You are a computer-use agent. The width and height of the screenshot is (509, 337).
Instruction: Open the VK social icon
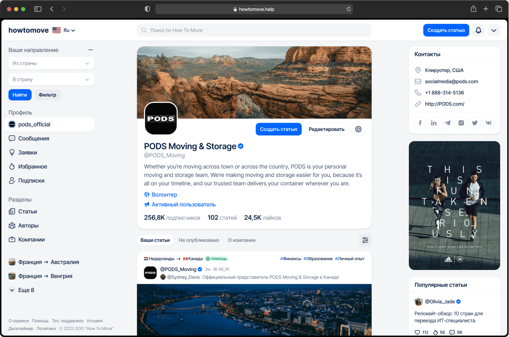[x=488, y=123]
